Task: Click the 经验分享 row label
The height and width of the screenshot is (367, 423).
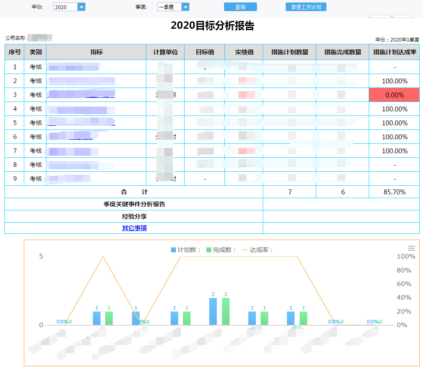Action: 134,217
